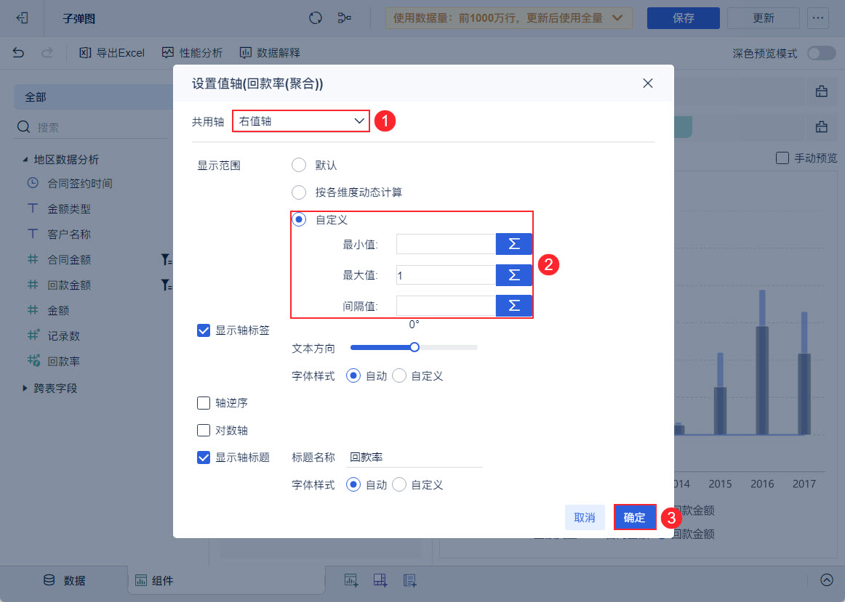Open the data flow icon in header

point(345,18)
